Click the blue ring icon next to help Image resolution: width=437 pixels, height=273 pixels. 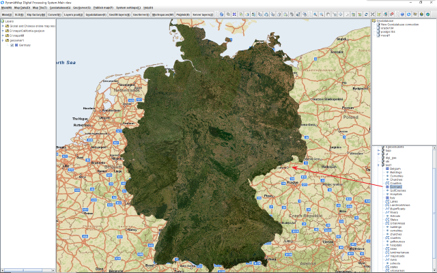[x=408, y=14]
